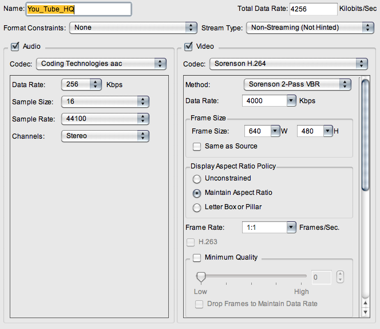Toggle the Video checkbox

tap(188, 46)
